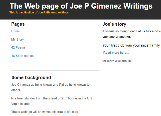
Task: Go to the My Story page
Action: point(17,39)
